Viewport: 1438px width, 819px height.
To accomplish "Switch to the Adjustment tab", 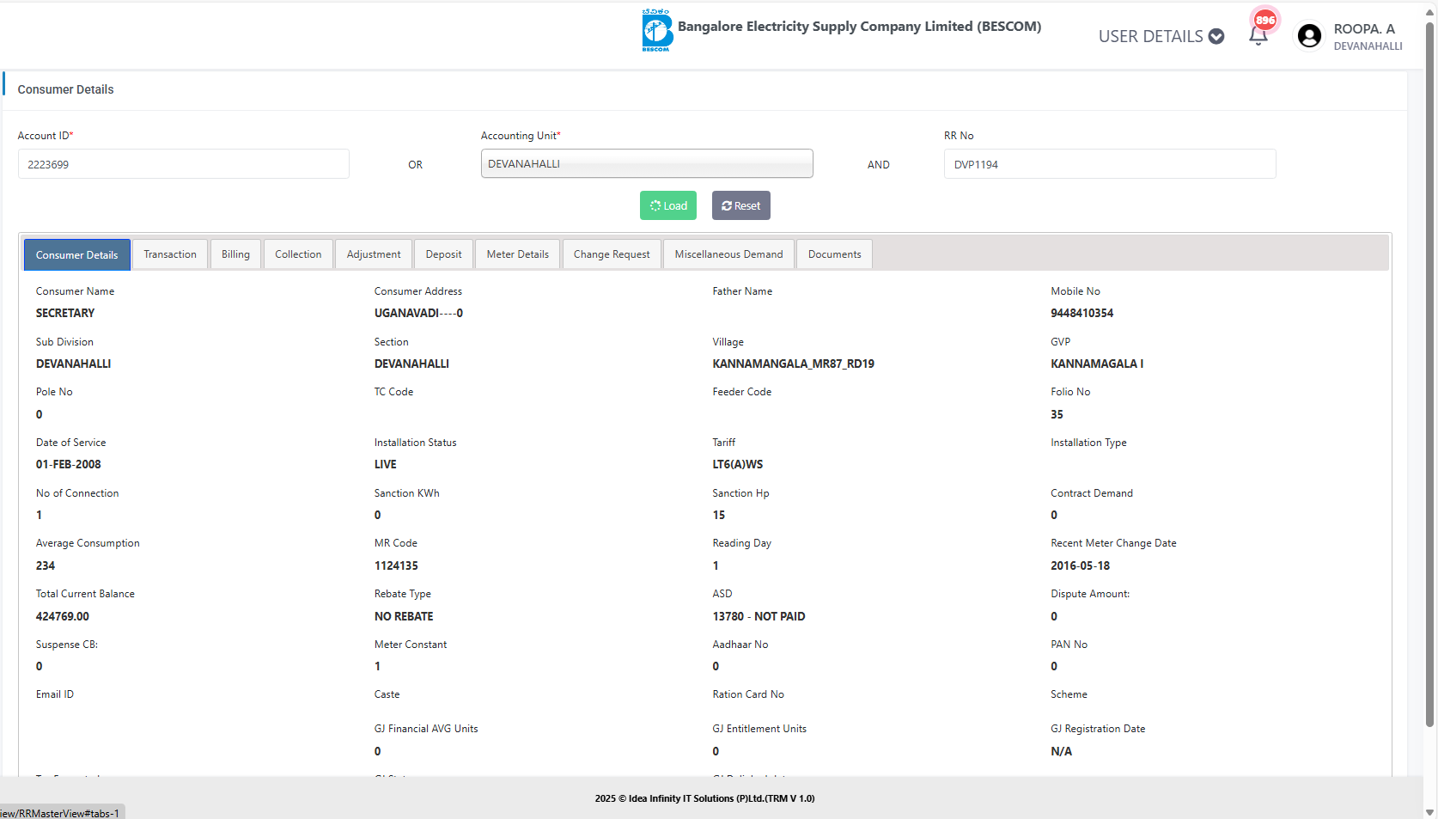I will point(374,254).
